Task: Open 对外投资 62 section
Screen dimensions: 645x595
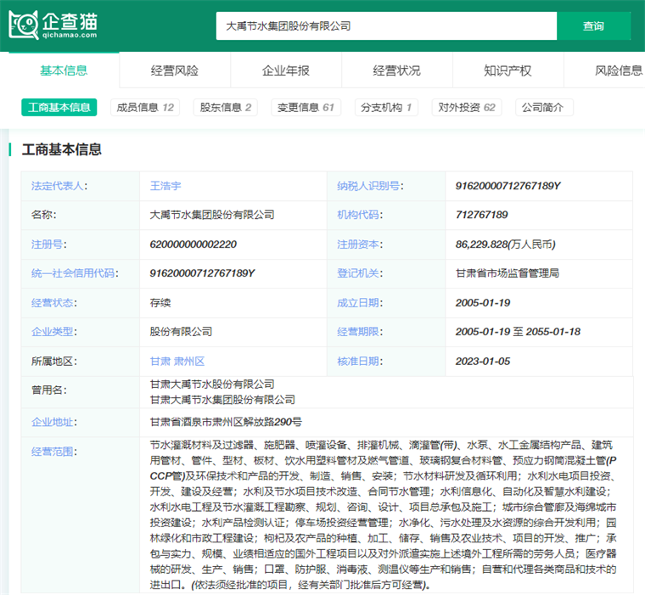Action: pos(466,108)
